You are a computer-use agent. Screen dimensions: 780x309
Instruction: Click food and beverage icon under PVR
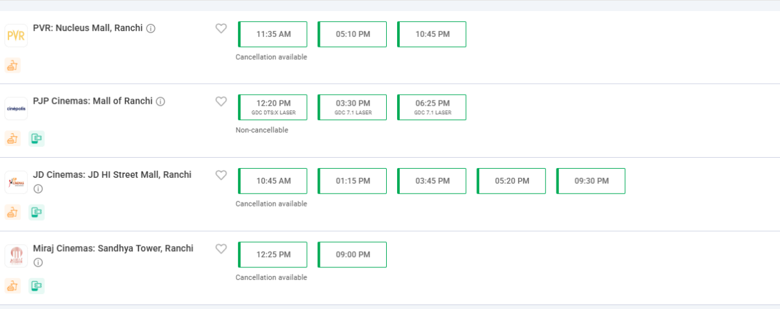click(x=13, y=65)
